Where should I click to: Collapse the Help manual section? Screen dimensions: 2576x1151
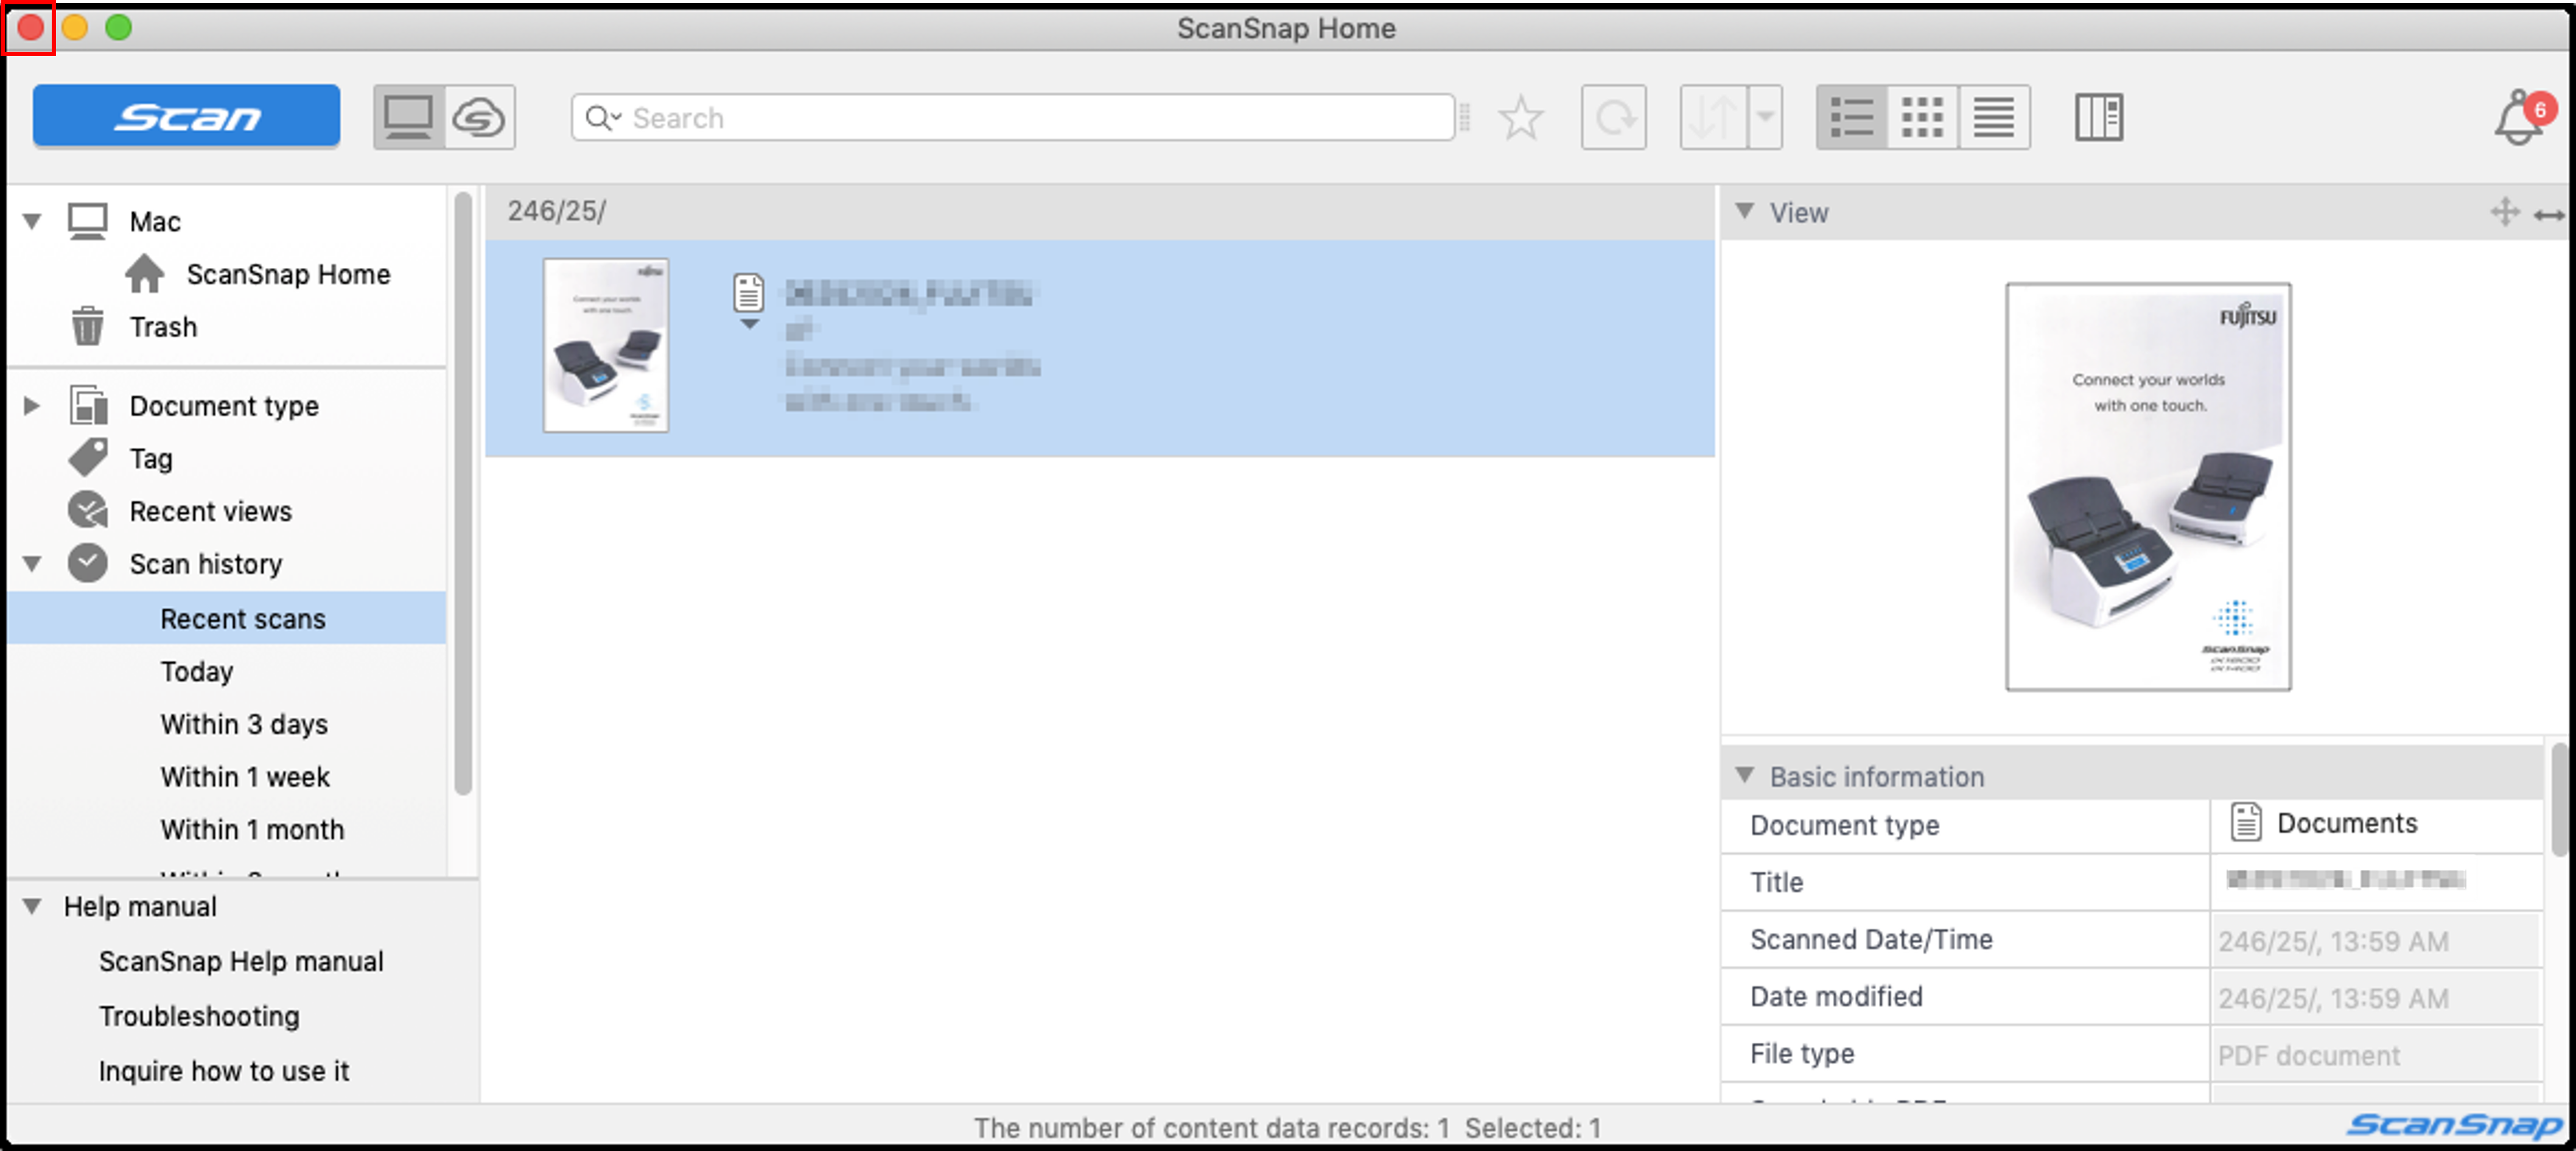32,906
